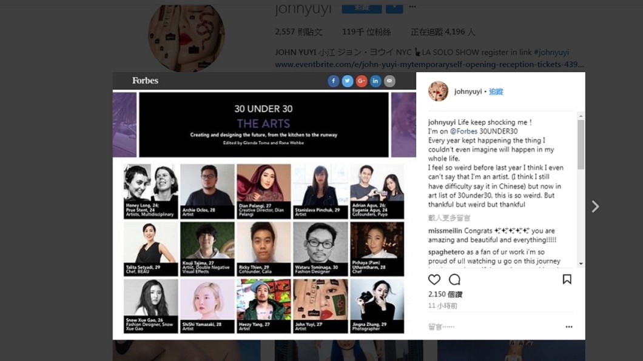Click the large profile picture at the top
643x361 pixels.
tap(186, 37)
